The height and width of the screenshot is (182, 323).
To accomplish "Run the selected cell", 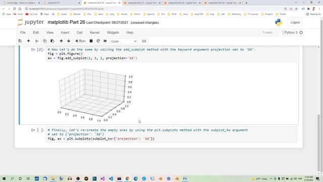I will 81,41.
